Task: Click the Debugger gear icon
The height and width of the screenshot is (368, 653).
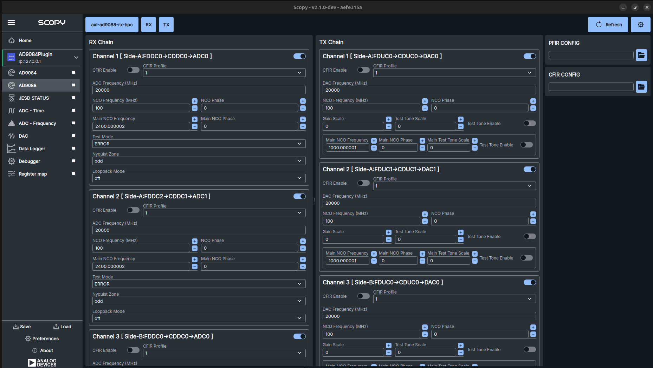Action: point(12,161)
